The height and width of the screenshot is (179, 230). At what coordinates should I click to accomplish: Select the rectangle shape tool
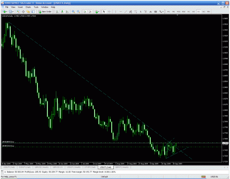click(x=156, y=11)
